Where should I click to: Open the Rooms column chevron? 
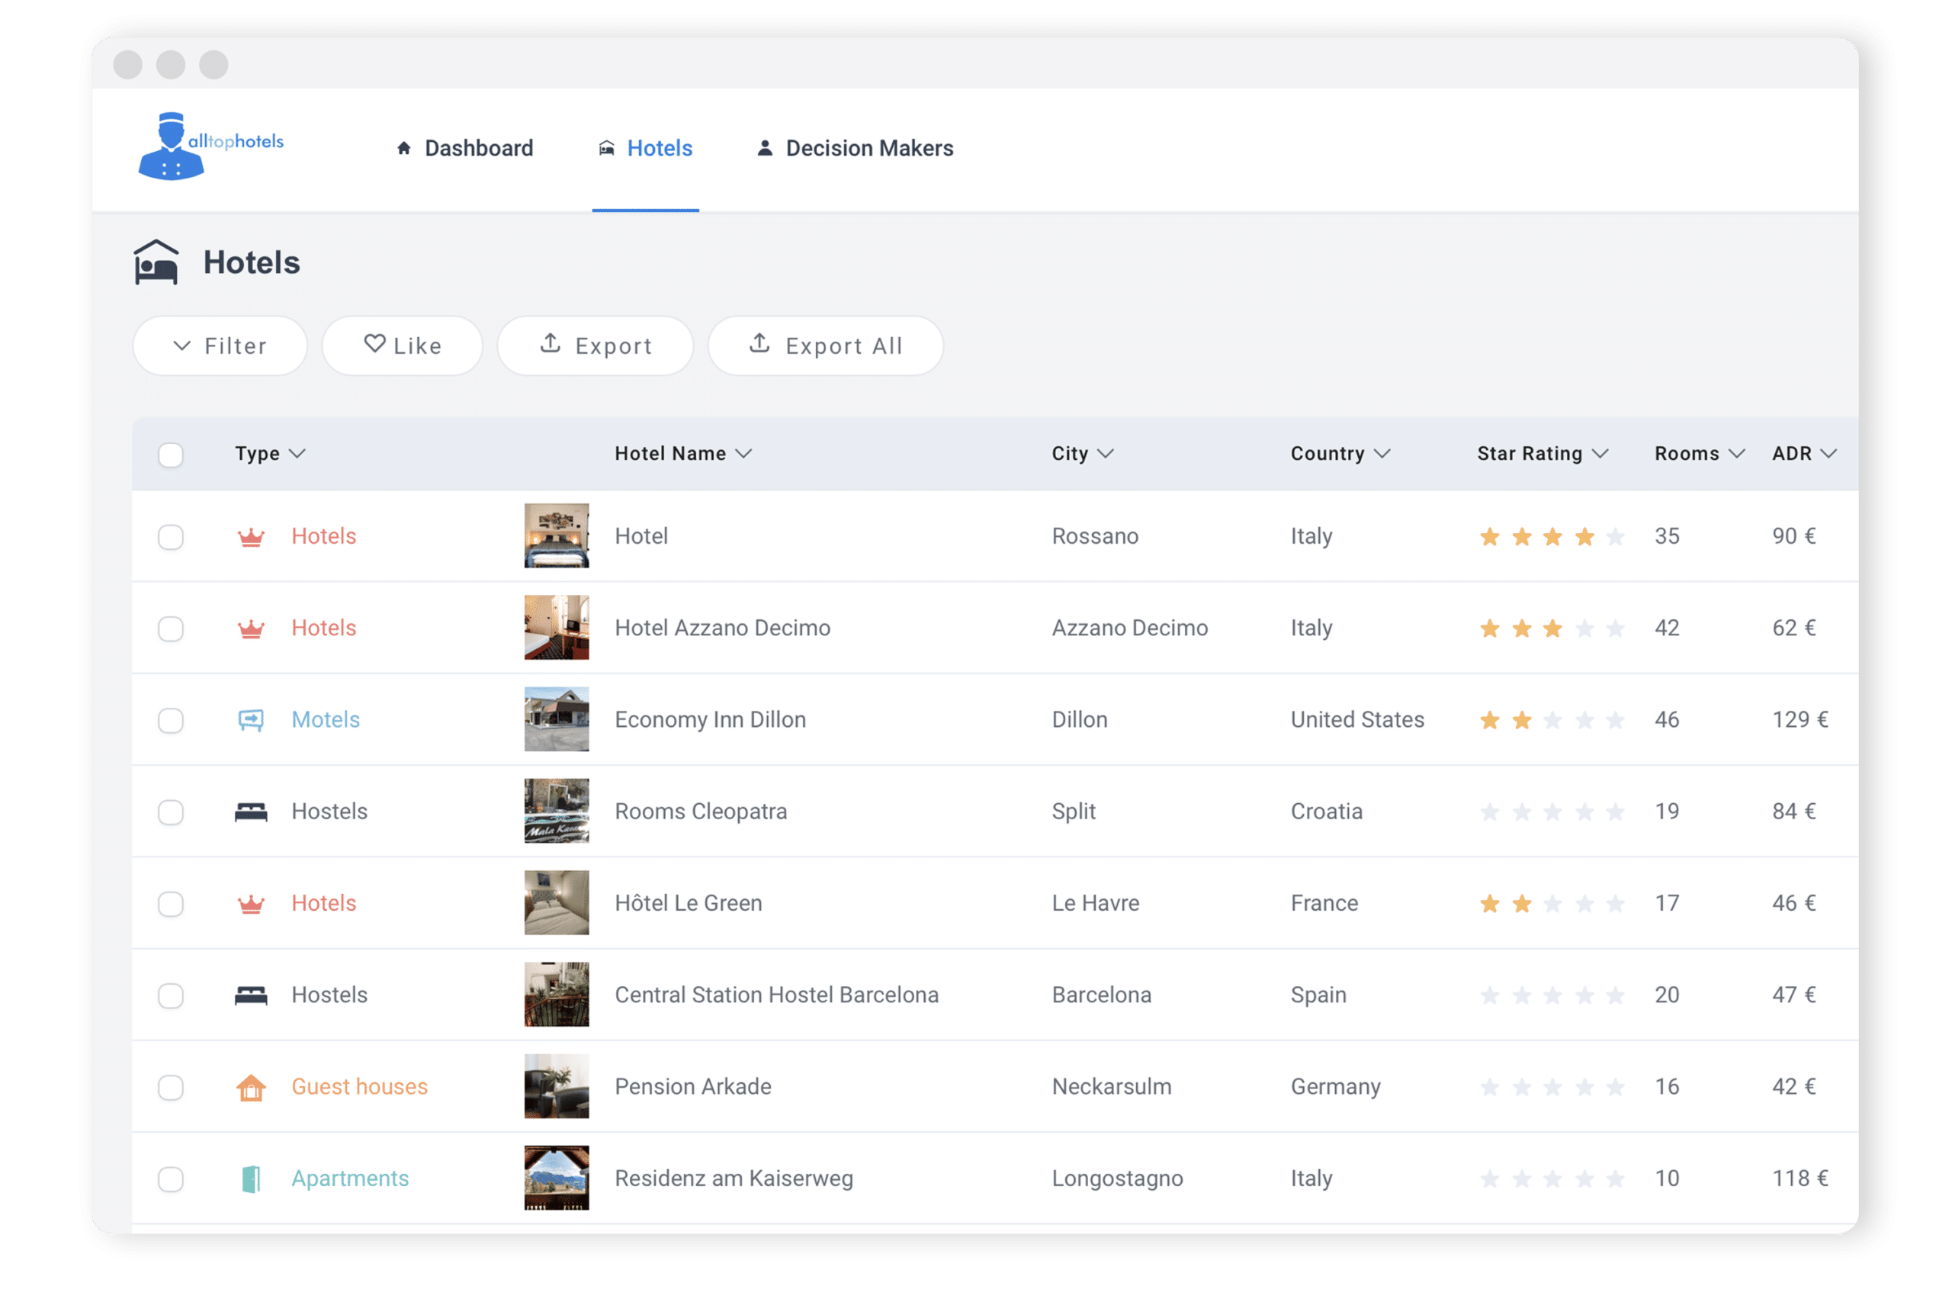click(1737, 453)
